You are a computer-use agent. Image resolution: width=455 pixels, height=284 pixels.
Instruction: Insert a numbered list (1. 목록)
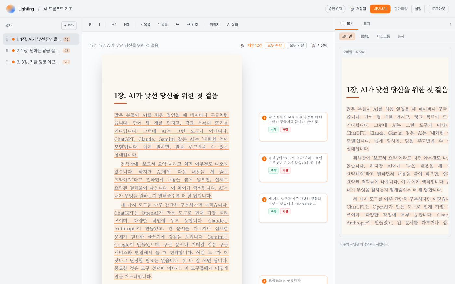(x=163, y=25)
